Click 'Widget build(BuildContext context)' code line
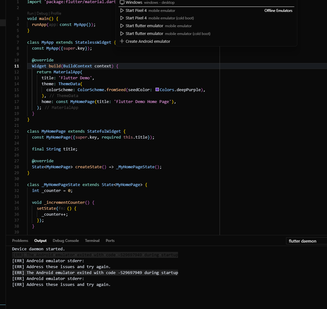The height and width of the screenshot is (309, 327). 75,66
